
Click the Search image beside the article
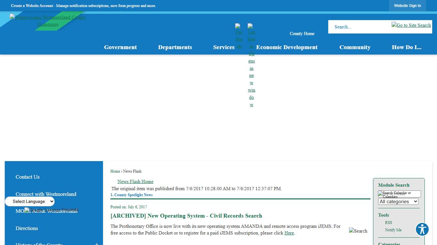358,231
